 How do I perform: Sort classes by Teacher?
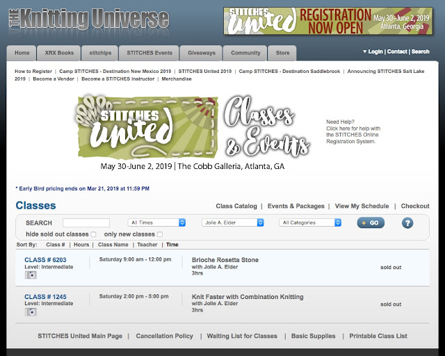(x=147, y=245)
